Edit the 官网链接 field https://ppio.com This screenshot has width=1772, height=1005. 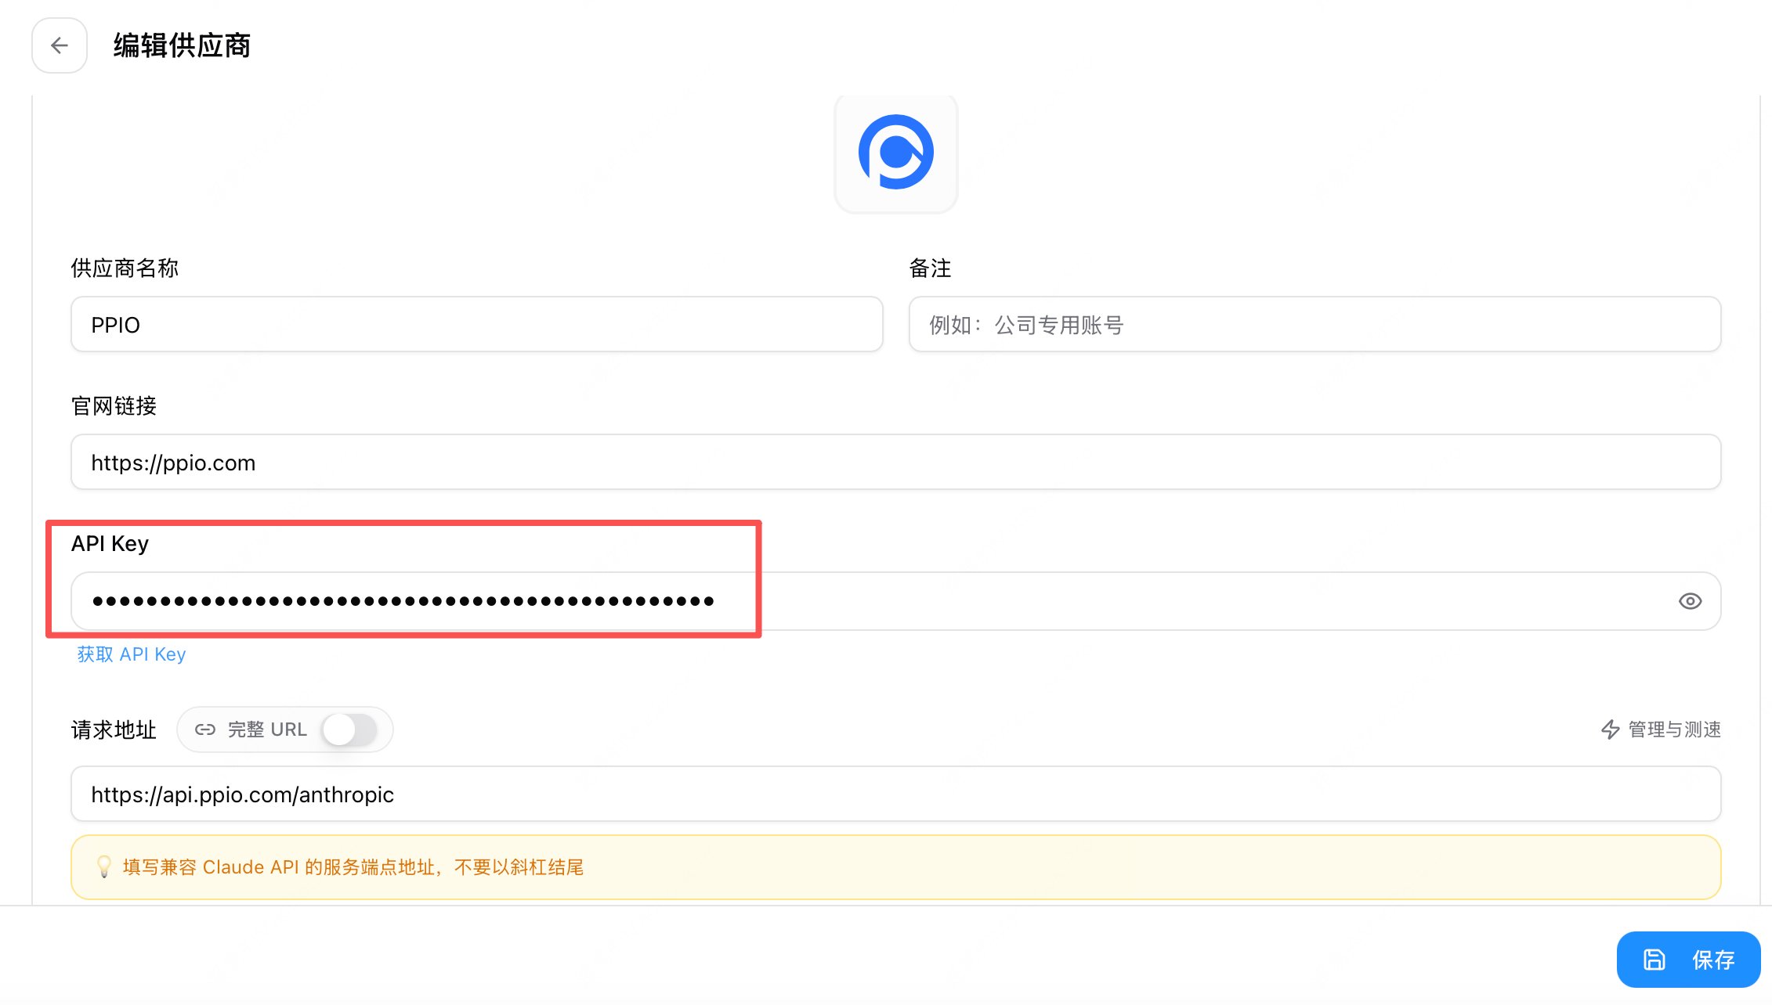896,462
